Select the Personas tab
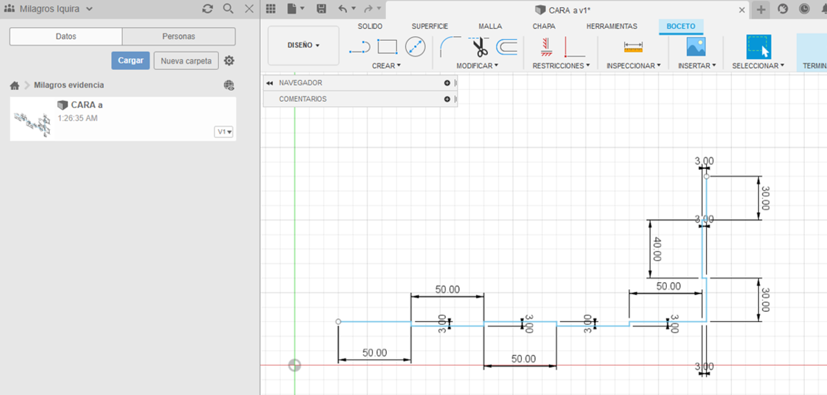This screenshot has width=827, height=395. point(179,37)
